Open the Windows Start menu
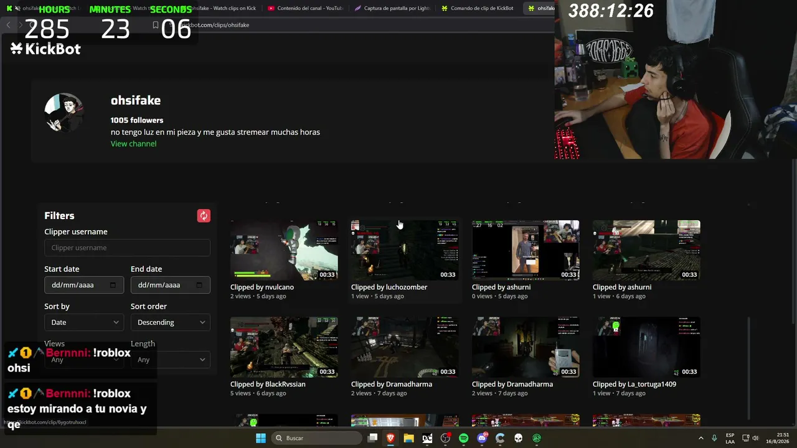 pos(260,438)
